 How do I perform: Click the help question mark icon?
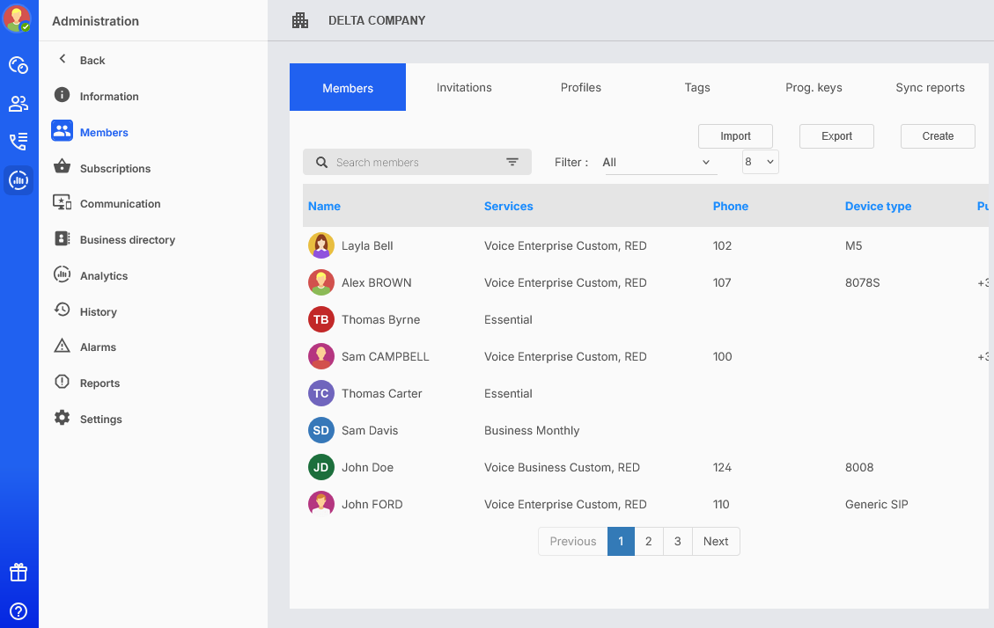coord(18,611)
